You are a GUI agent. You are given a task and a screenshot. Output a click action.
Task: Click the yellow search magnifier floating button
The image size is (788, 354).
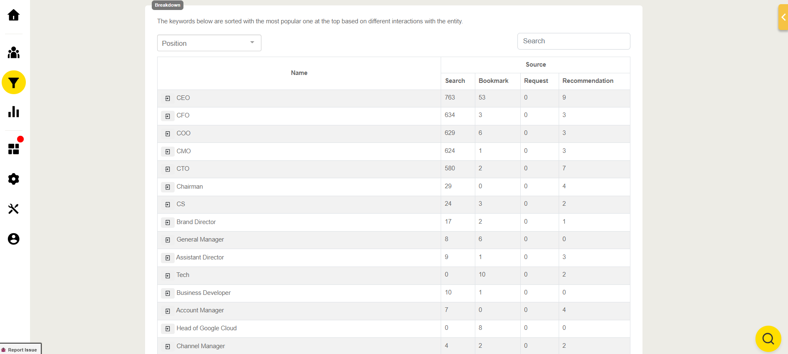pos(768,339)
